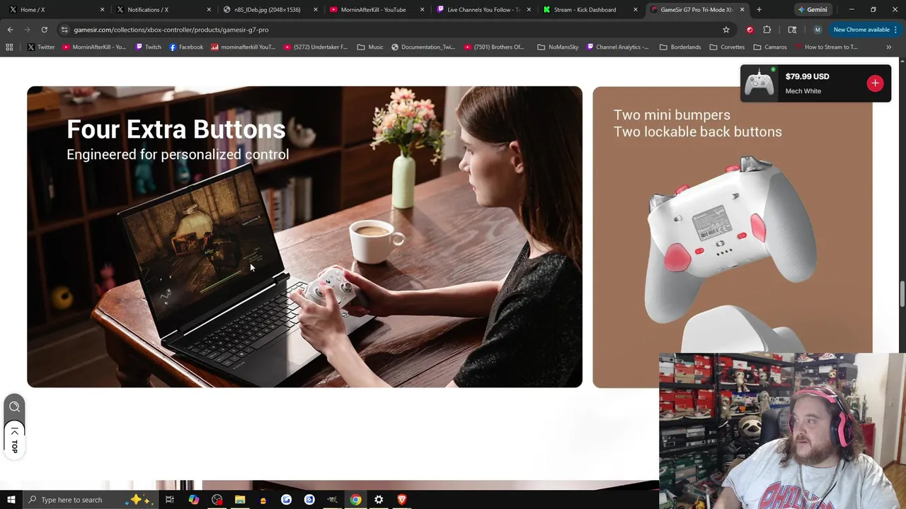Screen dimensions: 906x509
Task: Open the How to Stream to T... bookmark
Action: 825,47
